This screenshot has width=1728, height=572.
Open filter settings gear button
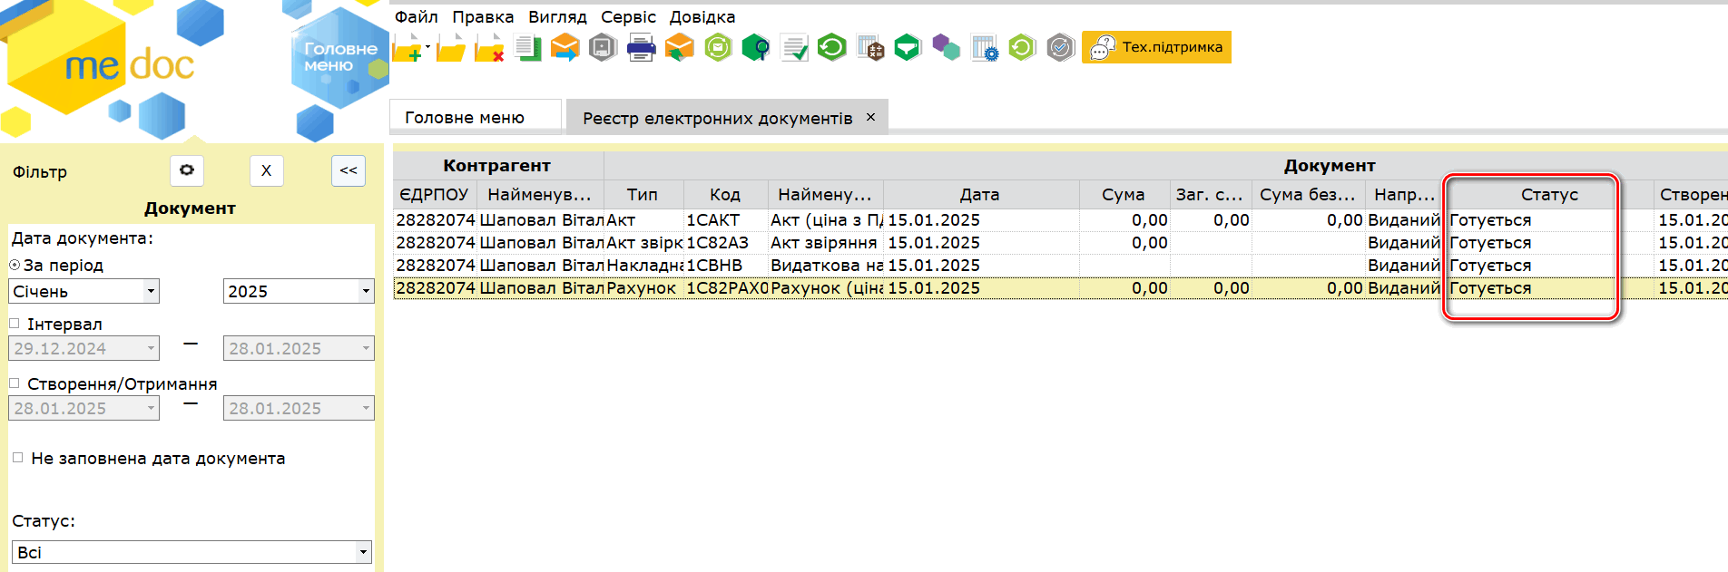pos(186,170)
